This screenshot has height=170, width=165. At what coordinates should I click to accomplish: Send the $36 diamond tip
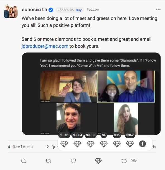pos(117,144)
